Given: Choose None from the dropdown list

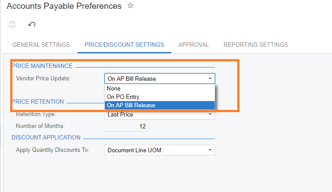Looking at the screenshot, I should tap(114, 89).
